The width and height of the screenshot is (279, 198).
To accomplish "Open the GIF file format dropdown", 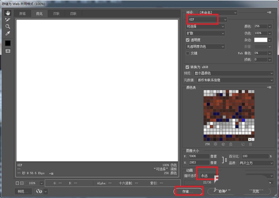I will [x=208, y=20].
